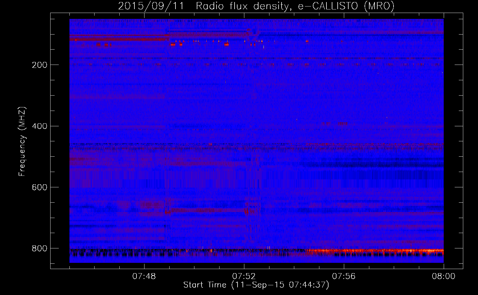Click the 800 frequency tick label
Screen dimensions: 478x295
[x=39, y=248]
